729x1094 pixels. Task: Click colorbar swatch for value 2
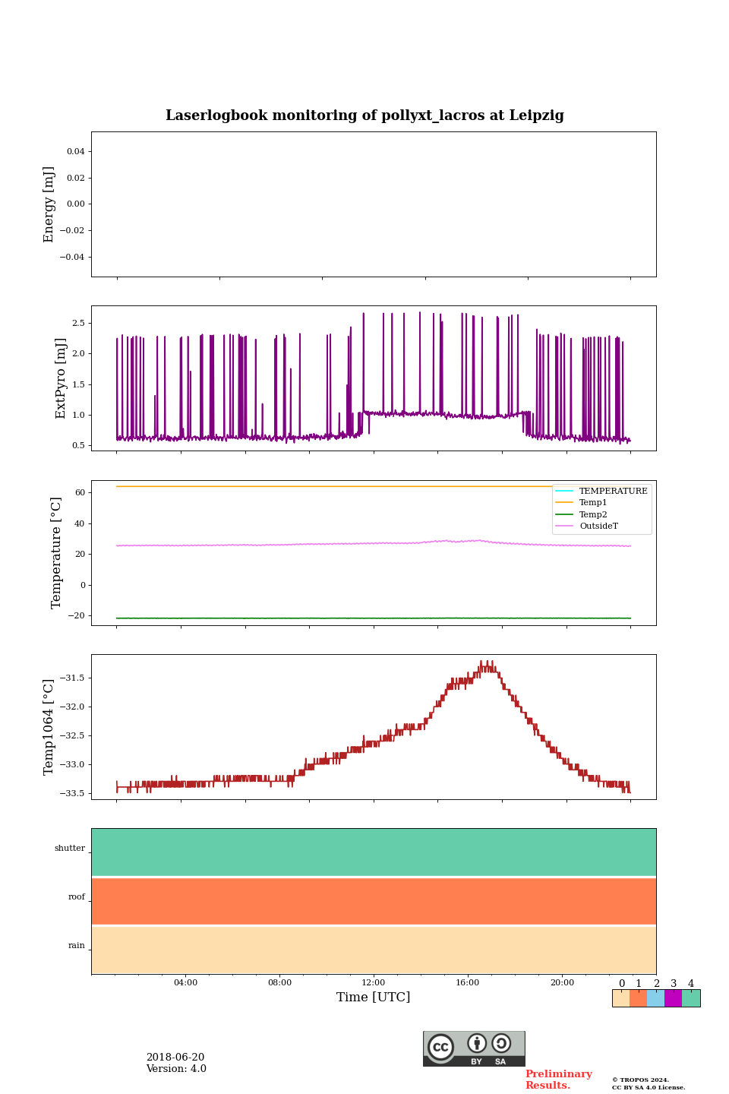[x=656, y=998]
